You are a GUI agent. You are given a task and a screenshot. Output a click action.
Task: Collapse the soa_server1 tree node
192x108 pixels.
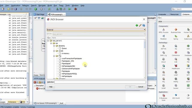48,41
